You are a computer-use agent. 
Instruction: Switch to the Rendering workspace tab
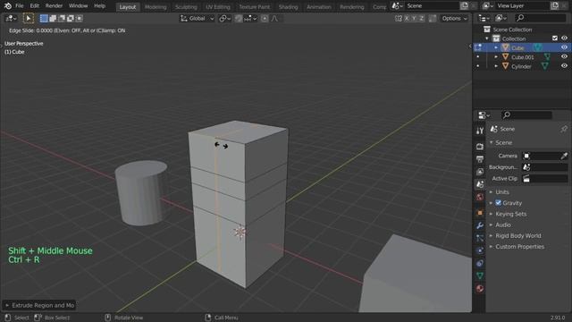351,7
